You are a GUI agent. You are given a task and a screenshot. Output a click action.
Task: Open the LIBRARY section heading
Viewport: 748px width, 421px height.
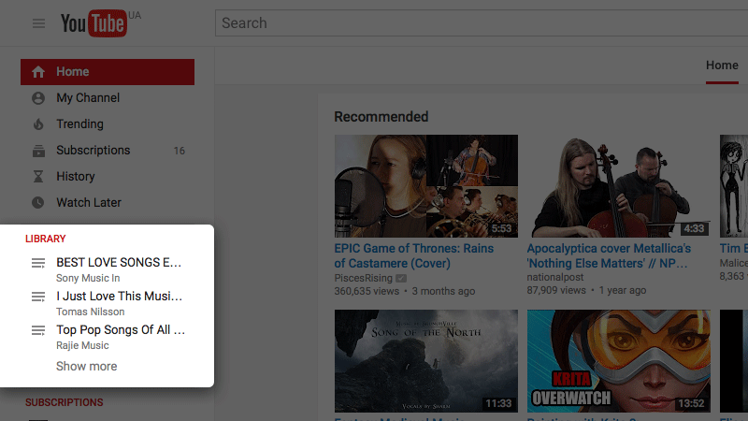coord(45,239)
